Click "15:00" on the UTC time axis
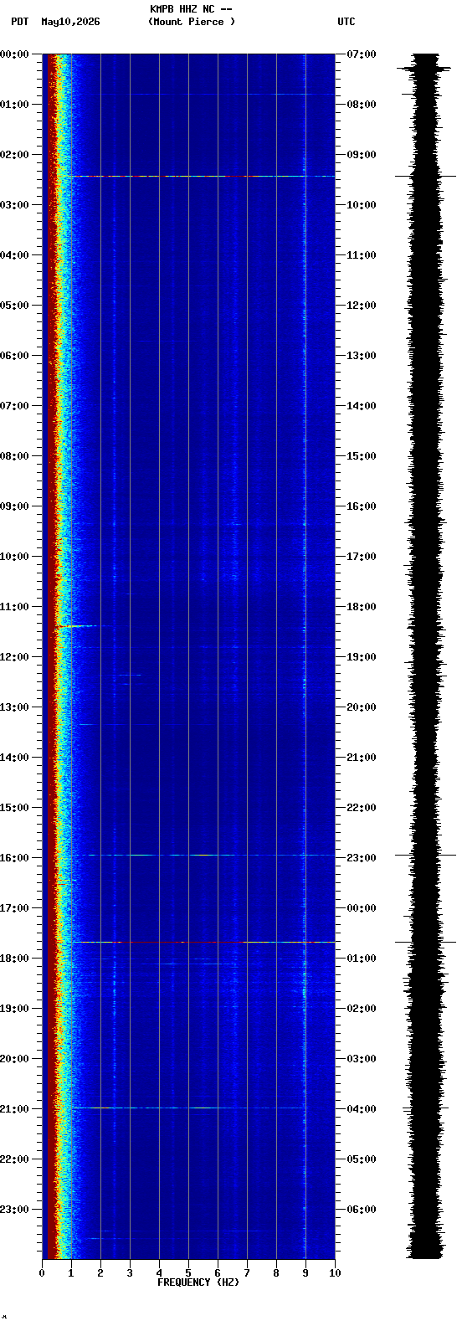 (362, 456)
